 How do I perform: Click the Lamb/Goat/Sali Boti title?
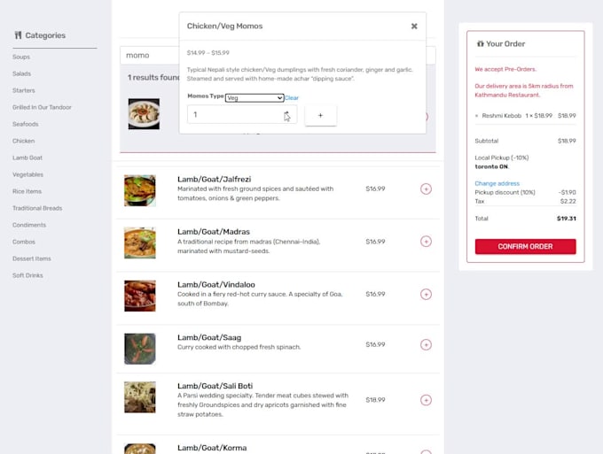[215, 386]
